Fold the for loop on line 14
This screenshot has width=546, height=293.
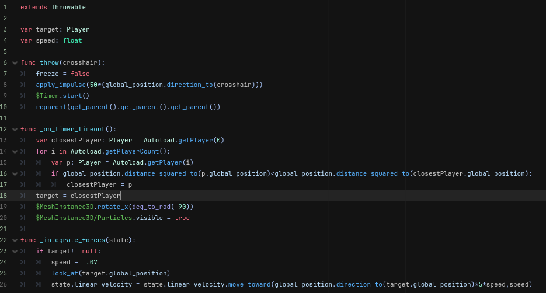click(15, 151)
